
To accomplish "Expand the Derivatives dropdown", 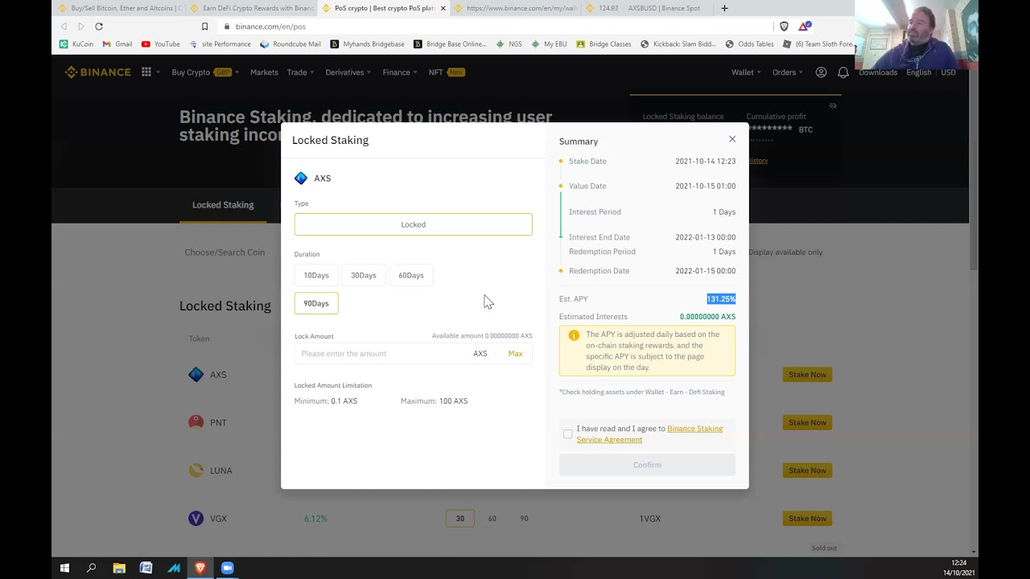I will [348, 72].
